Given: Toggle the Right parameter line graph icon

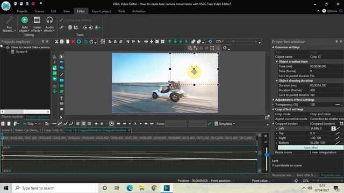Looking at the screenshot, I should [x=338, y=138].
